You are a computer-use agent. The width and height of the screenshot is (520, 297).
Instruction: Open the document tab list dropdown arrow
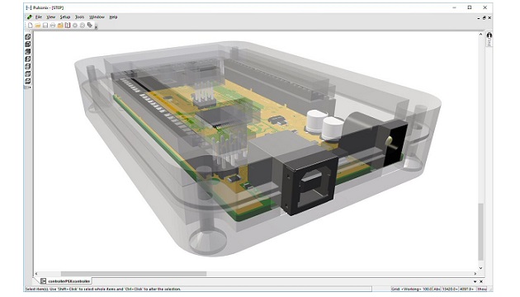pos(475,281)
